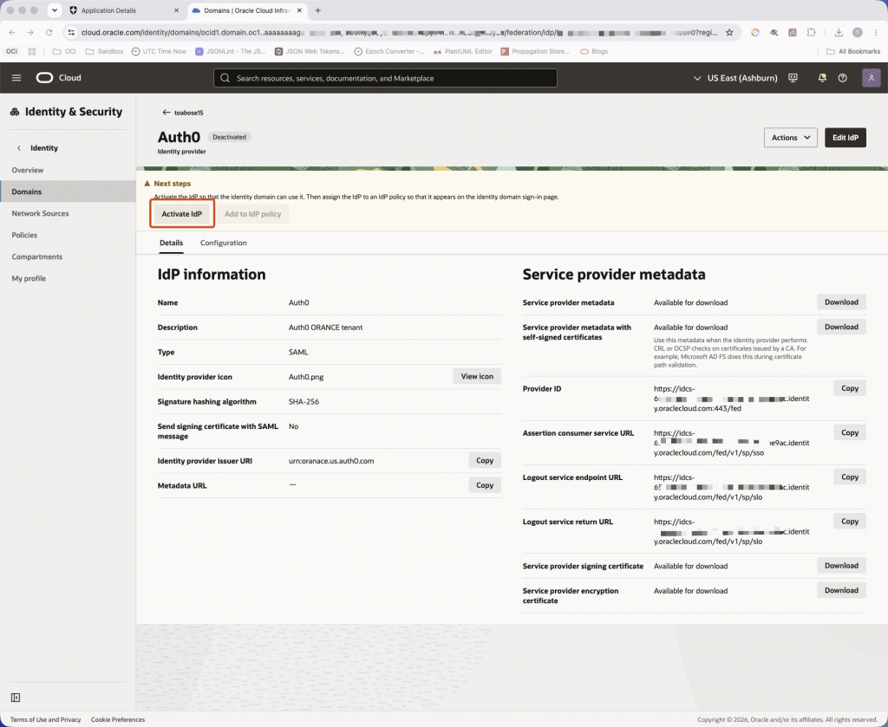Close the Domains Oracle Cloud tab

pyautogui.click(x=299, y=10)
